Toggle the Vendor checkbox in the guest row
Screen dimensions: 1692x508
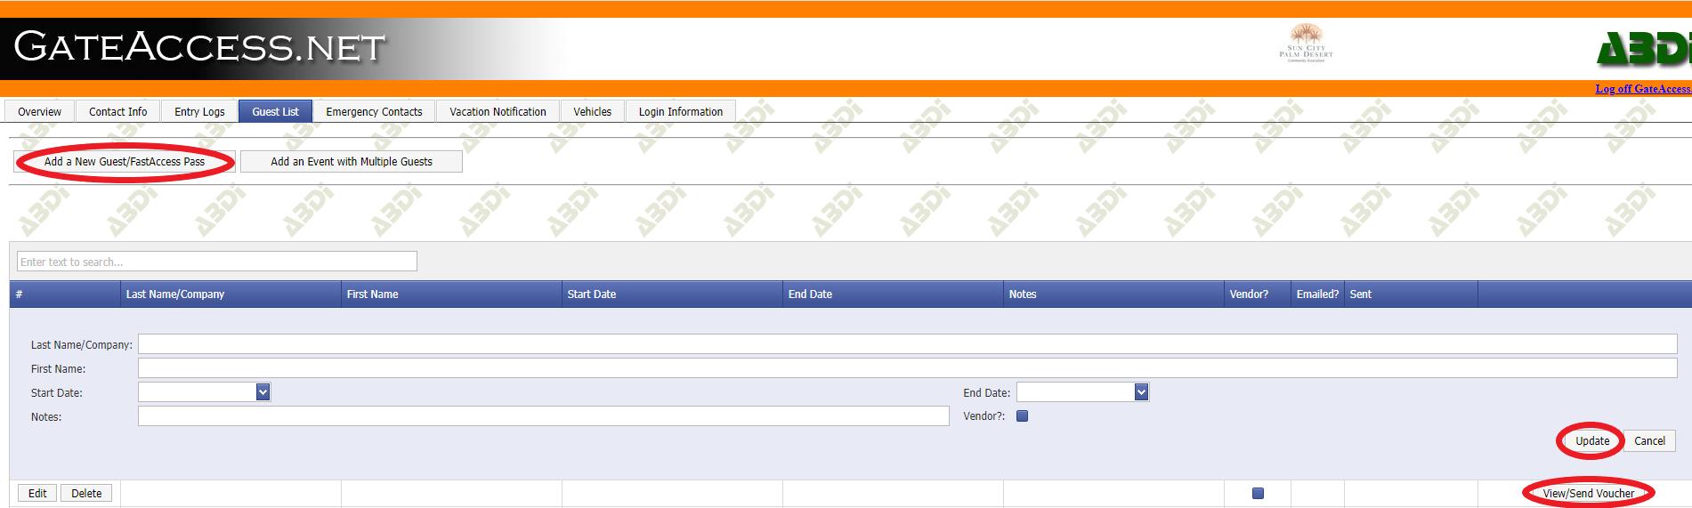point(1258,493)
